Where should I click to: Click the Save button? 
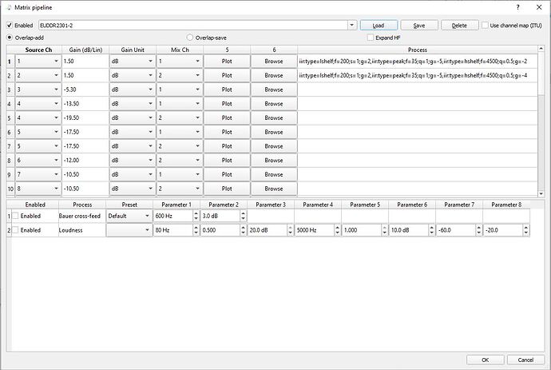coord(419,26)
